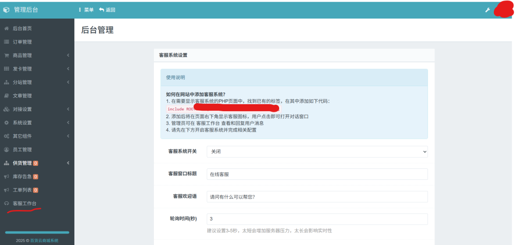
Task: Open the 百货云商城系统 footer link
Action: pos(44,240)
